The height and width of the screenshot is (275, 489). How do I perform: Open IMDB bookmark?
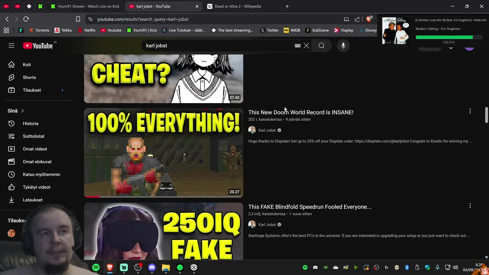click(292, 30)
